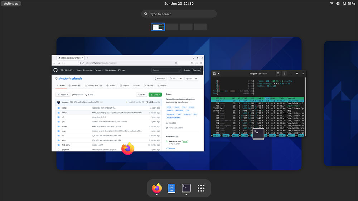358x201 pixels.
Task: Open the blue Files icon in dock
Action: click(x=171, y=188)
